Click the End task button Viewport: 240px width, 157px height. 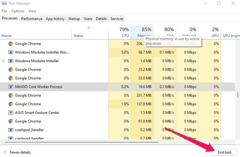225,152
